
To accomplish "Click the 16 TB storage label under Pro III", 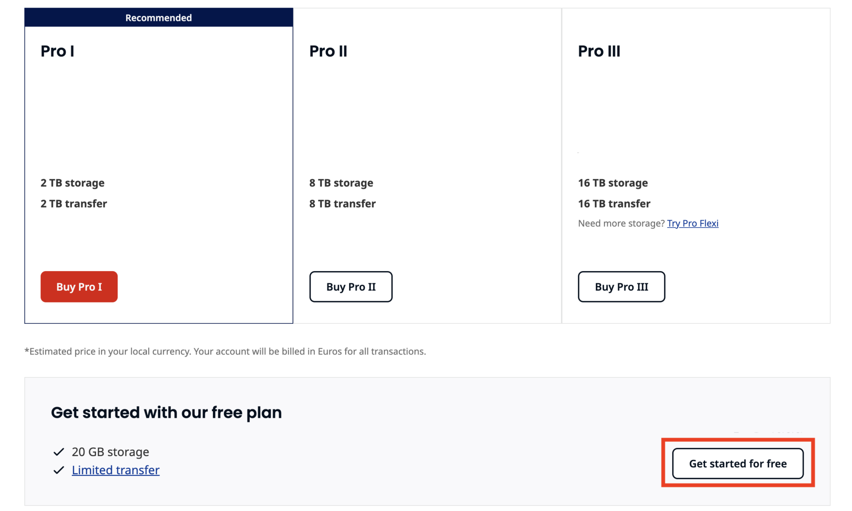I will (612, 182).
